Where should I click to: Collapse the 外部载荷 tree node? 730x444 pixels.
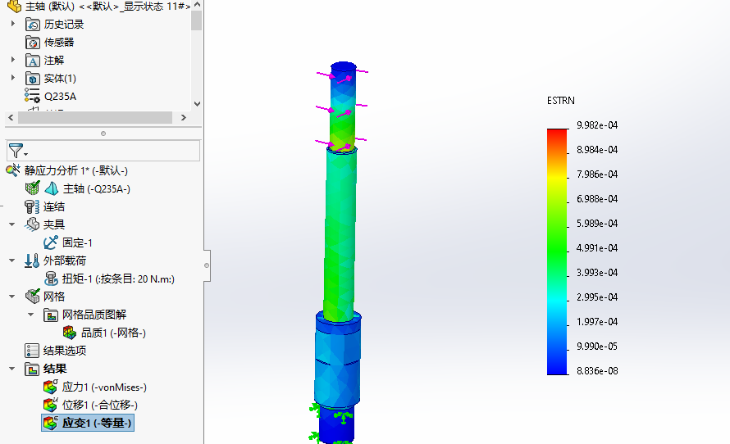12,261
